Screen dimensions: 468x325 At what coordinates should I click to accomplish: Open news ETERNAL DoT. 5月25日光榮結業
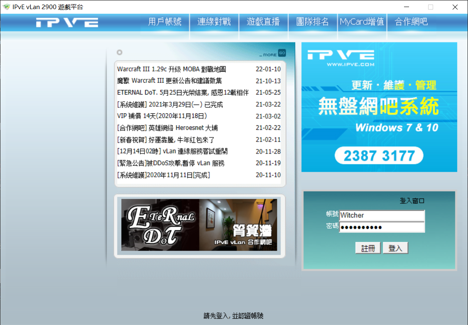coord(183,93)
